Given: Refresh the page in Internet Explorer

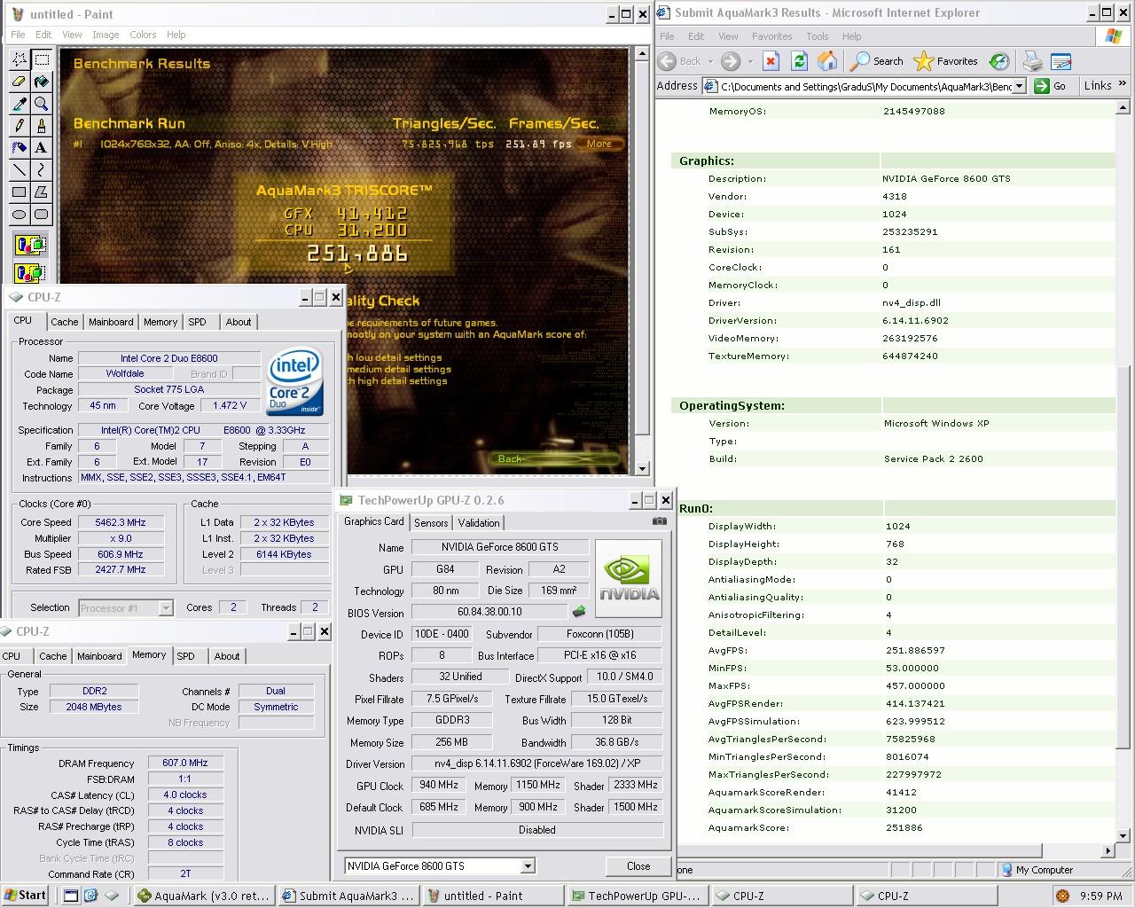Looking at the screenshot, I should click(799, 61).
